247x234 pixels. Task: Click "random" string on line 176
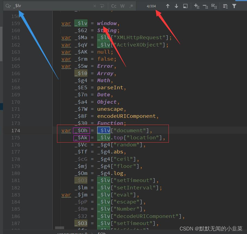coord(126,145)
